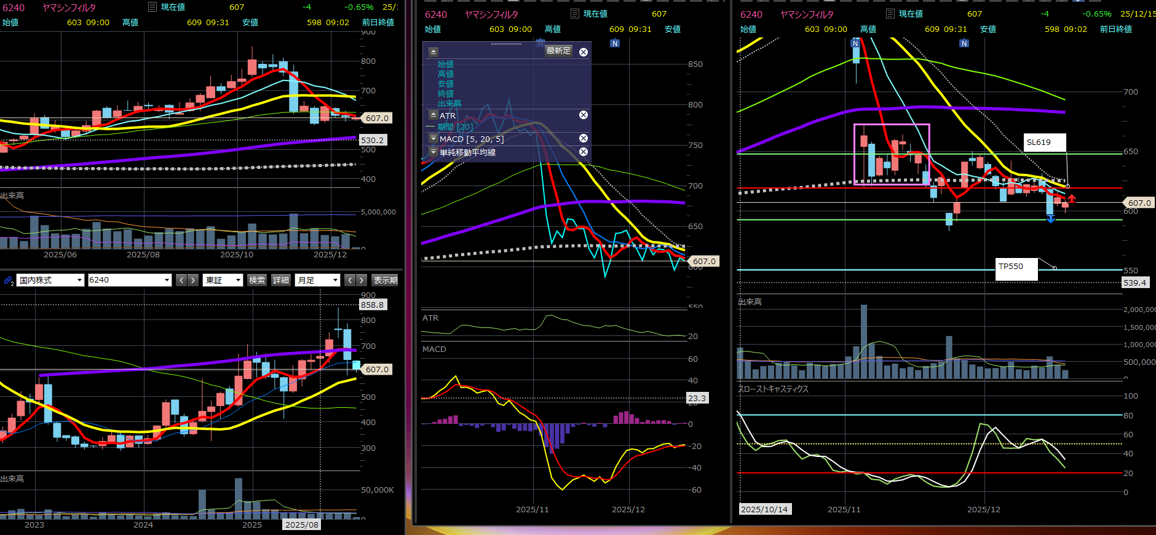The height and width of the screenshot is (535, 1156).
Task: Click the 表示期 display period button
Action: coord(385,280)
